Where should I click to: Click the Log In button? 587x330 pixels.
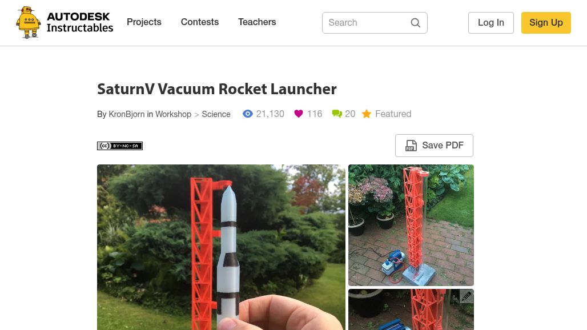tap(491, 23)
